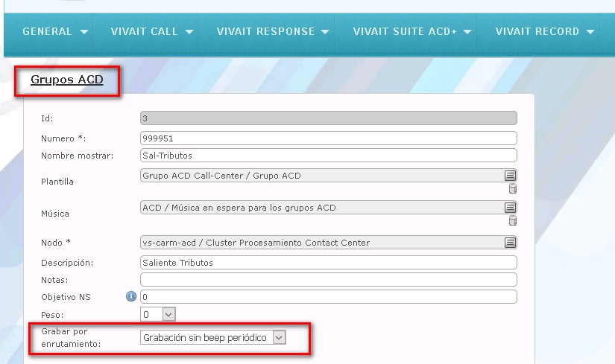This screenshot has width=615, height=364.
Task: Edit the Nombre mostrar field
Action: pyautogui.click(x=328, y=156)
